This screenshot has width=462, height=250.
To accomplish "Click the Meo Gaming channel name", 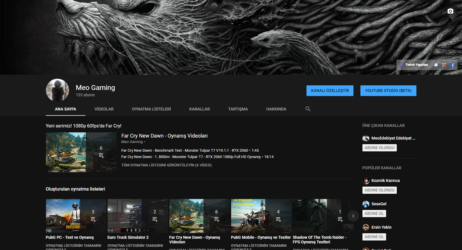I will tap(95, 88).
